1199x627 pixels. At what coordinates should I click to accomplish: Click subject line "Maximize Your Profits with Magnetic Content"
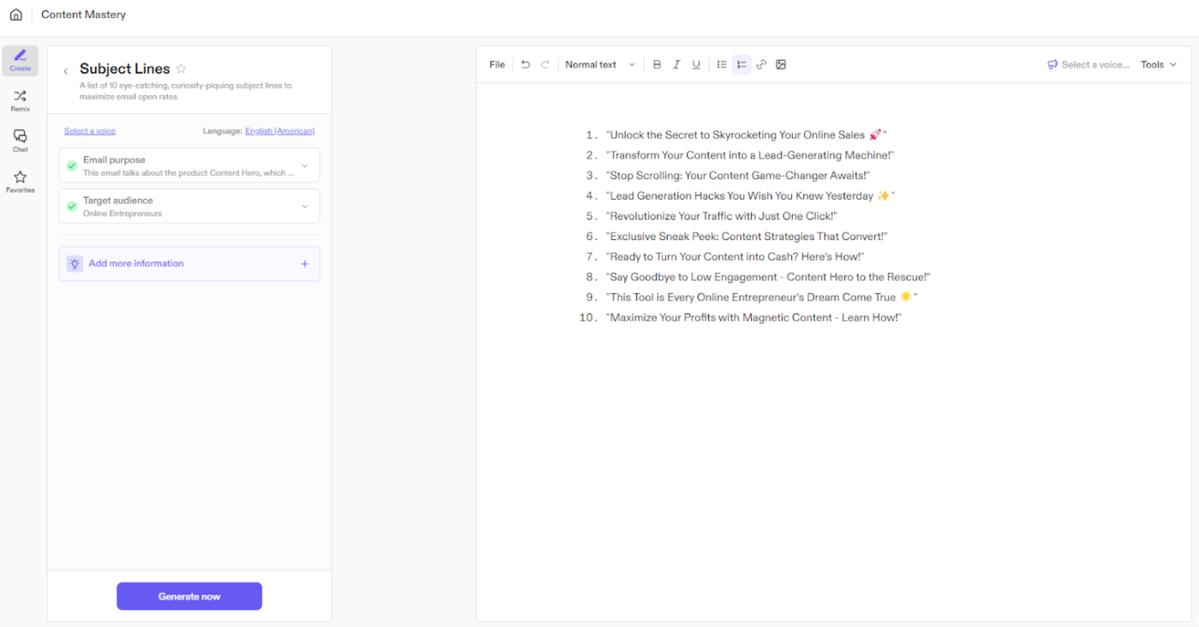tap(754, 318)
